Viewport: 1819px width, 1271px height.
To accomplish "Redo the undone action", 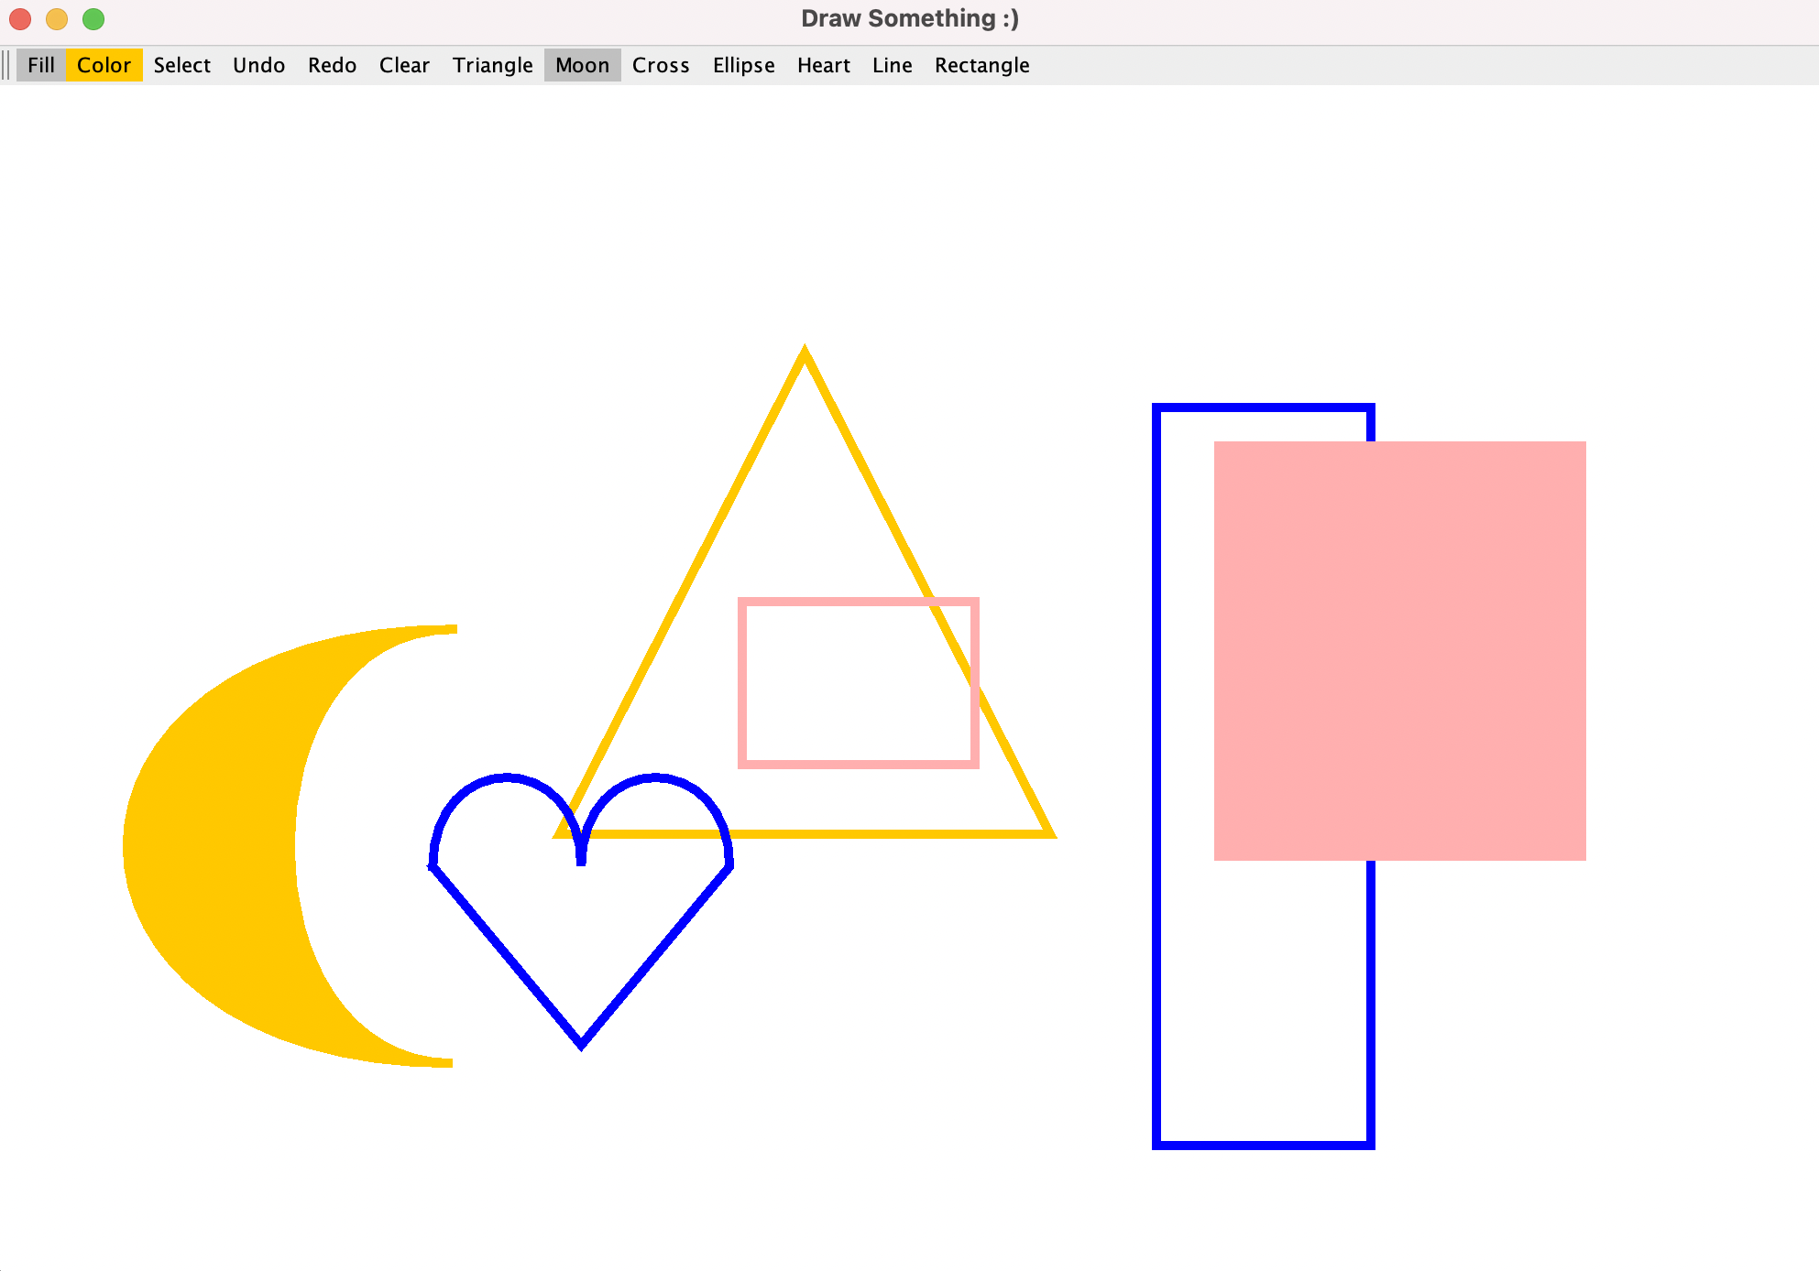I will 332,65.
